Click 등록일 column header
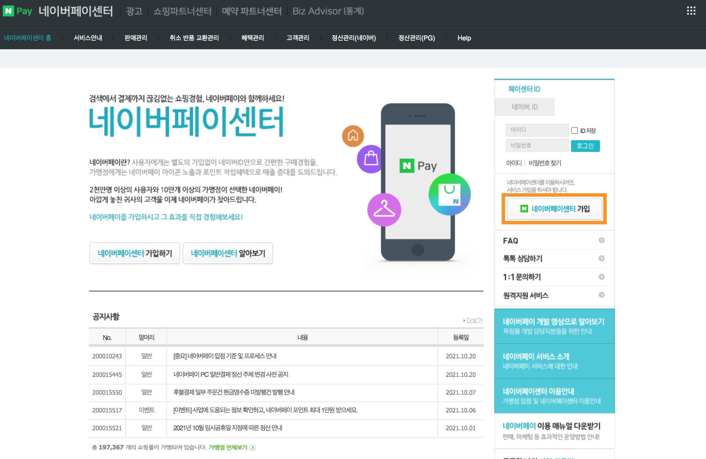The image size is (706, 459). 461,337
